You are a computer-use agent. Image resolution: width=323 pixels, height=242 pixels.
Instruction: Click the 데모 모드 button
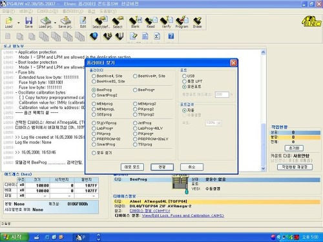(132, 167)
